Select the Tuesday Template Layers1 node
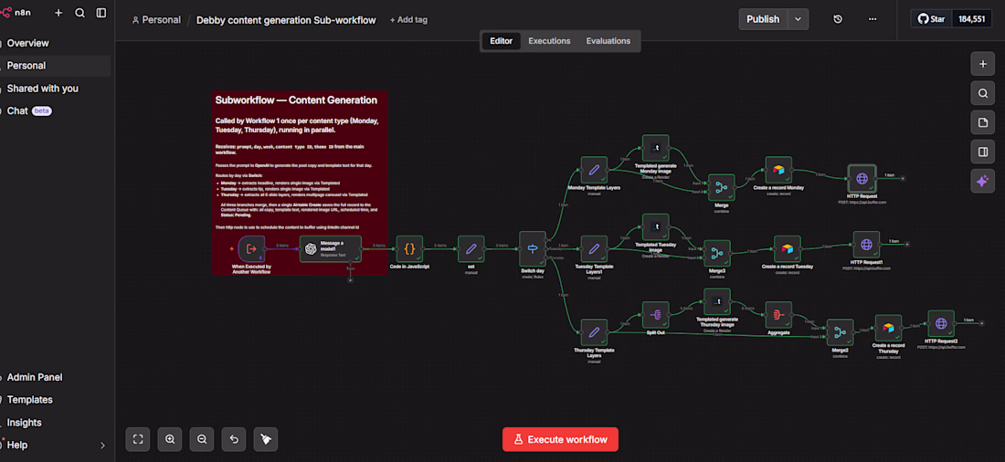This screenshot has width=1005, height=462. (594, 248)
